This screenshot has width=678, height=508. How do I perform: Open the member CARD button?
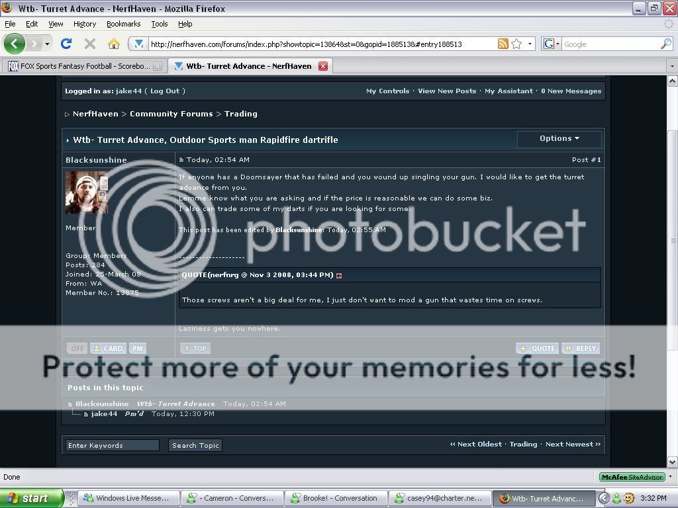point(108,349)
